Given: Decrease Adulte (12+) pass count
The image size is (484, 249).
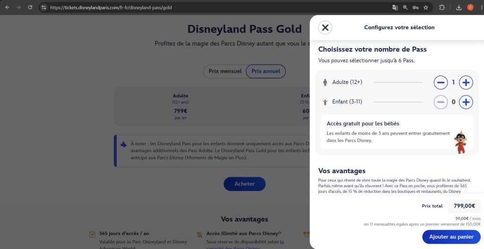Looking at the screenshot, I should tap(441, 82).
